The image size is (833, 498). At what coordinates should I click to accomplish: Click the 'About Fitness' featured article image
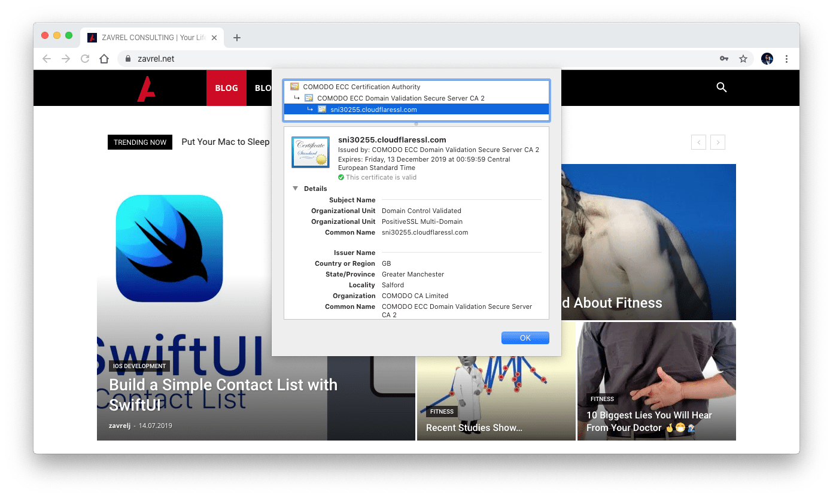tap(649, 242)
